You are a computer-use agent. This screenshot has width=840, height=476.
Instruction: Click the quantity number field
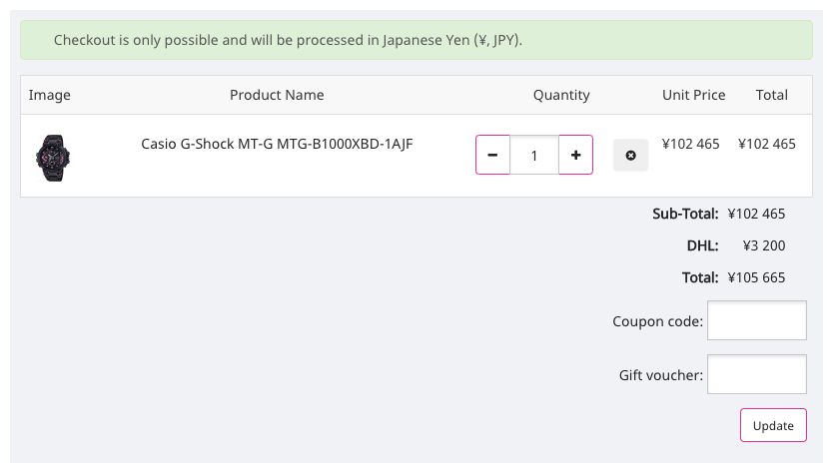[x=534, y=155]
